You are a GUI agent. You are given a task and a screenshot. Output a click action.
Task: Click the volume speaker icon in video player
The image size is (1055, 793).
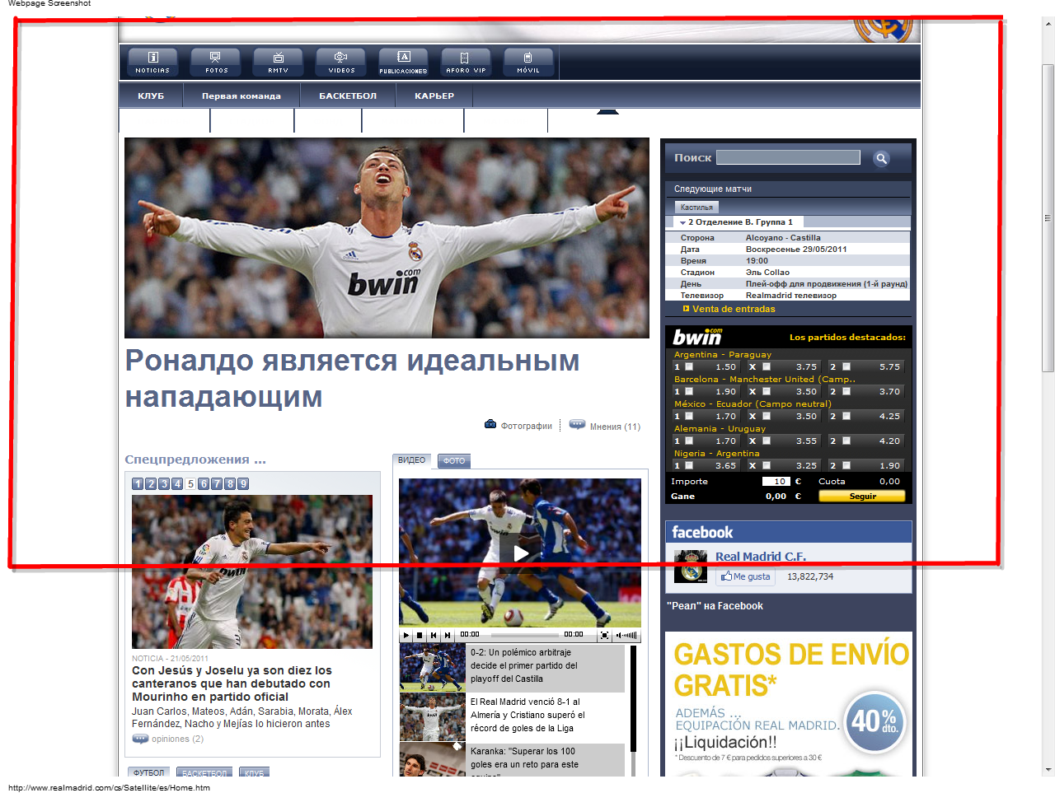tap(619, 635)
